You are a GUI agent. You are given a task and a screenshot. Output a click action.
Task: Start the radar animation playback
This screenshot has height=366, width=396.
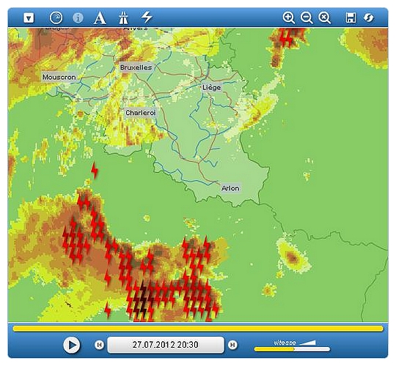click(72, 345)
